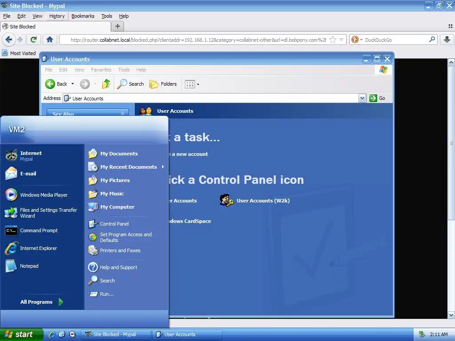Click the Up folder icon in User Accounts toolbar
The height and width of the screenshot is (341, 455).
[x=106, y=84]
